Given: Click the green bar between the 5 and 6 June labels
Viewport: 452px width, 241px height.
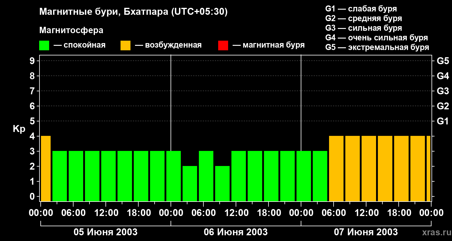Looking at the screenshot, I should 174,176.
